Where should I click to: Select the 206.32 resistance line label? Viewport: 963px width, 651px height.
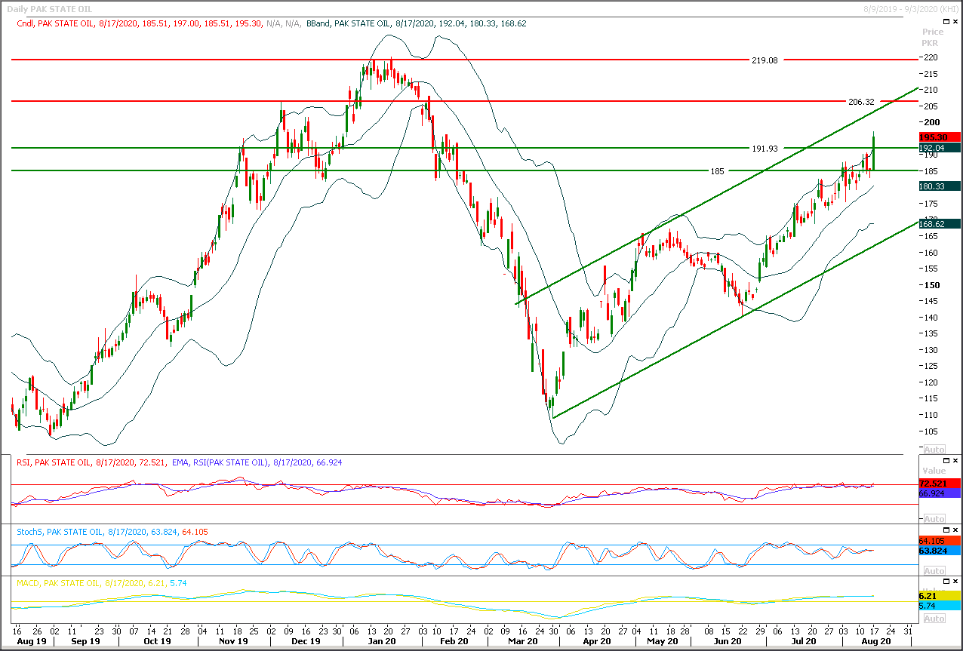[862, 101]
